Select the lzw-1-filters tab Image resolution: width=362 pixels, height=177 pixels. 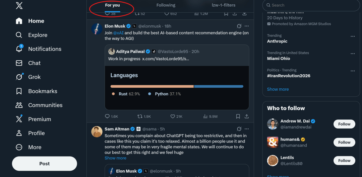pos(224,5)
